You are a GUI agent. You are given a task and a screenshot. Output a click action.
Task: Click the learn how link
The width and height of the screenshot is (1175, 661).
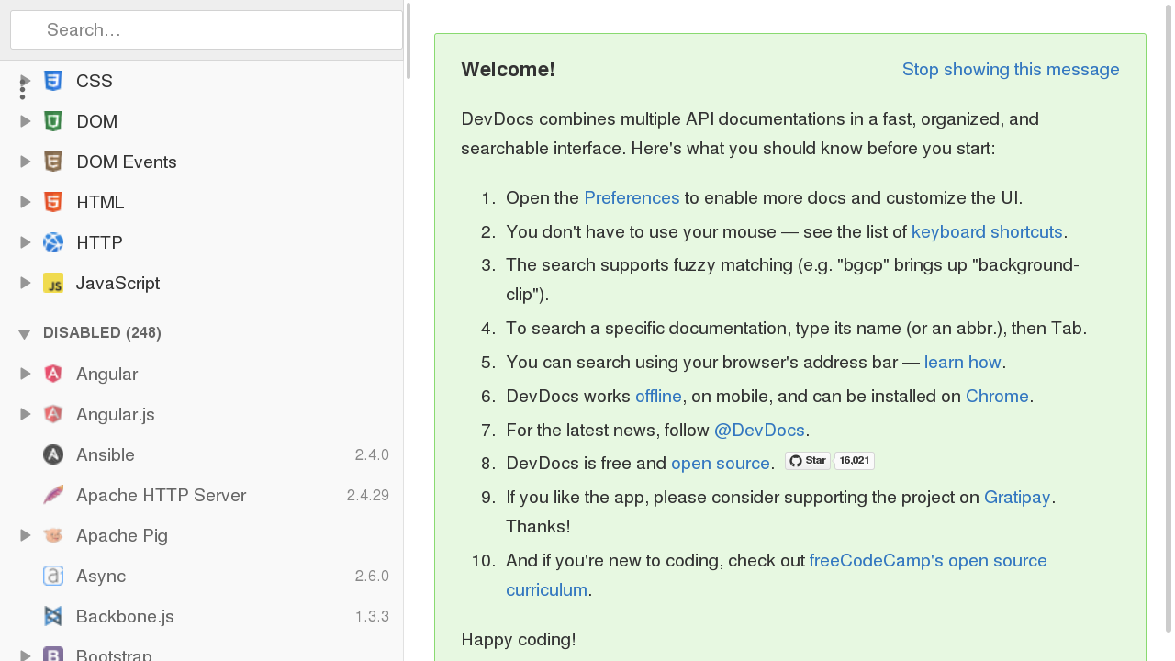pyautogui.click(x=963, y=363)
